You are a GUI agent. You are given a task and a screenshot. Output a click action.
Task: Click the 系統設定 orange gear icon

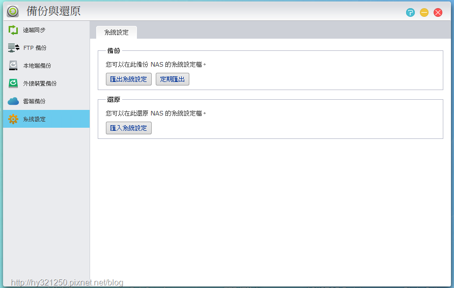[x=13, y=119]
